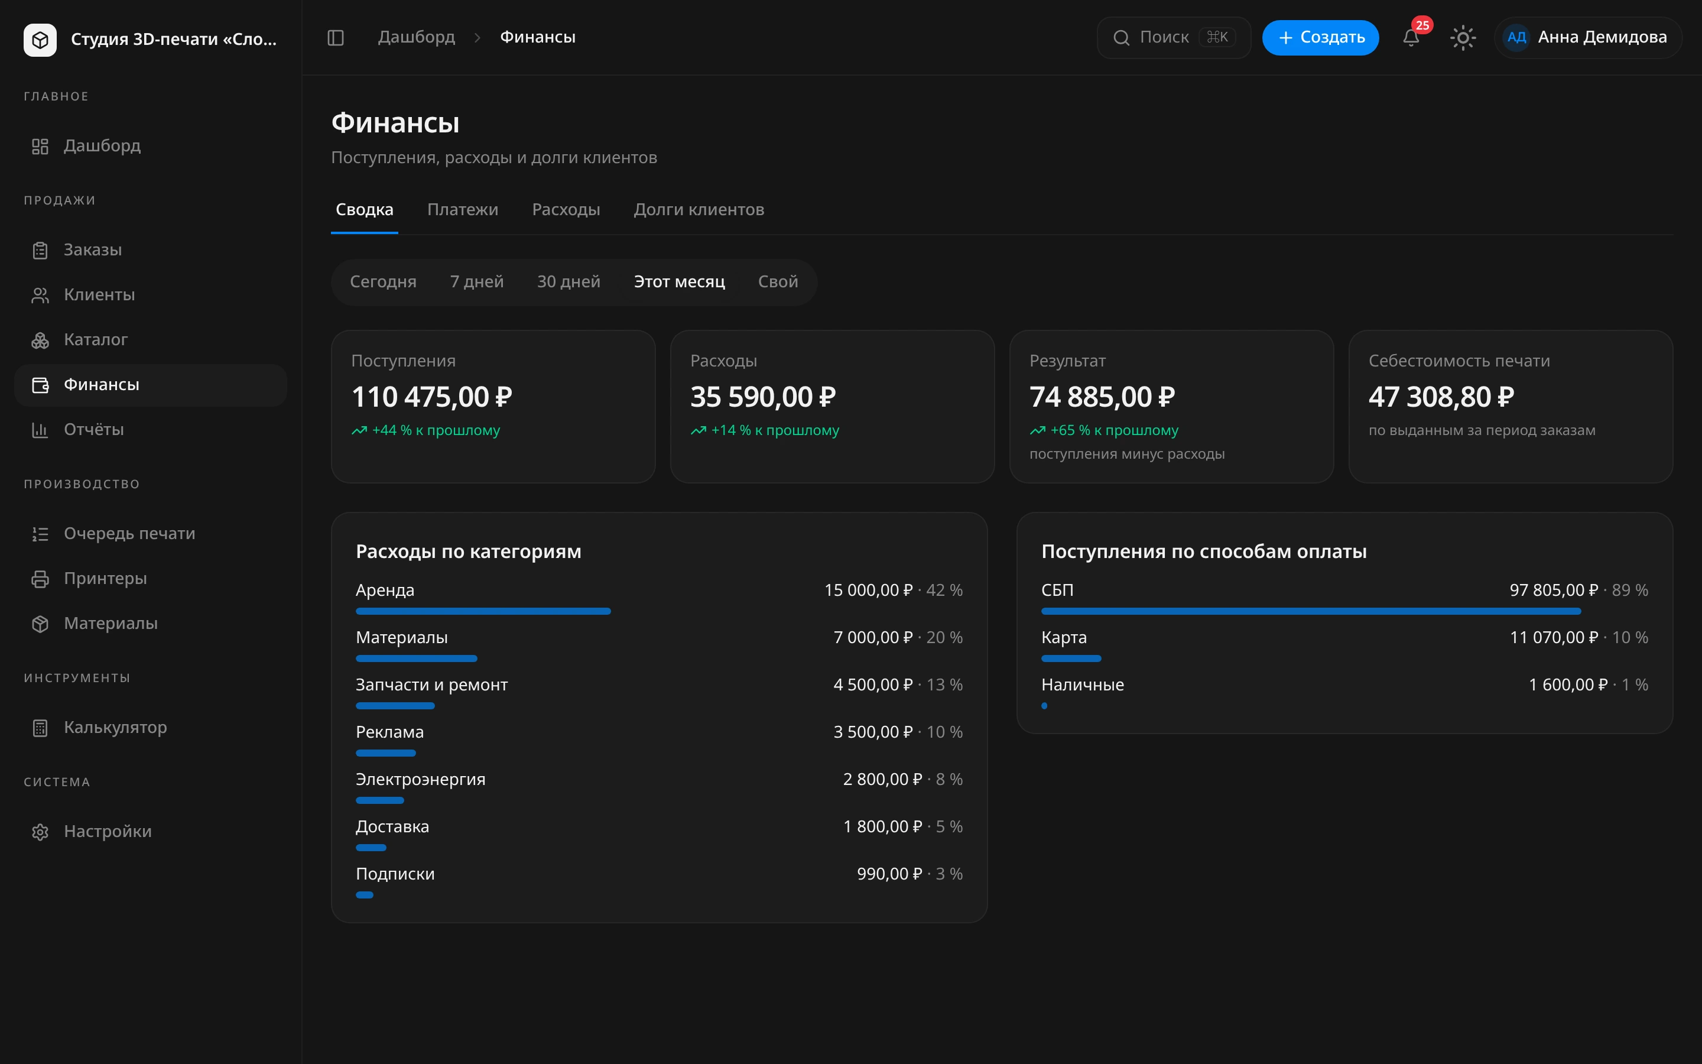Select the 30 дней period filter
The height and width of the screenshot is (1064, 1702).
[569, 282]
